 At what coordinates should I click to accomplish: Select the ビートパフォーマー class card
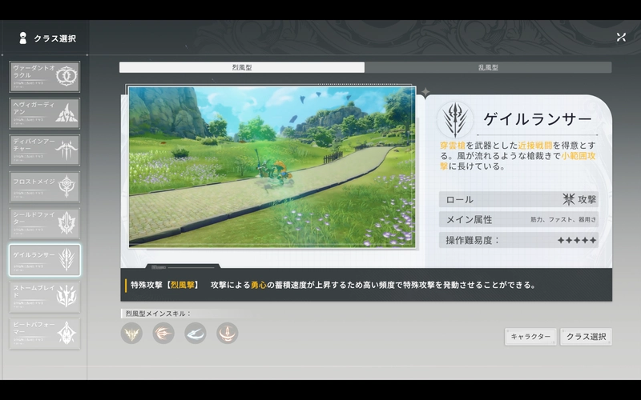pos(45,334)
